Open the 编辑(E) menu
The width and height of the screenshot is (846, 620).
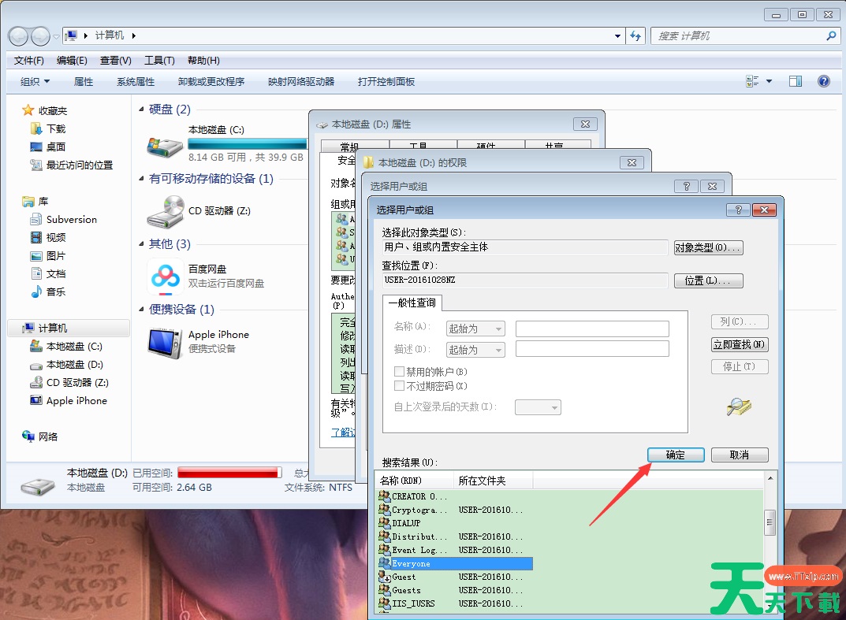coord(72,61)
